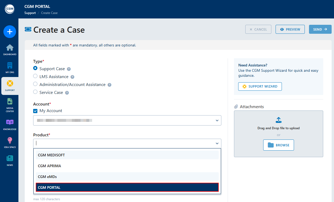334x202 pixels.
Task: Click the help icon next to Support Case
Action: point(69,69)
